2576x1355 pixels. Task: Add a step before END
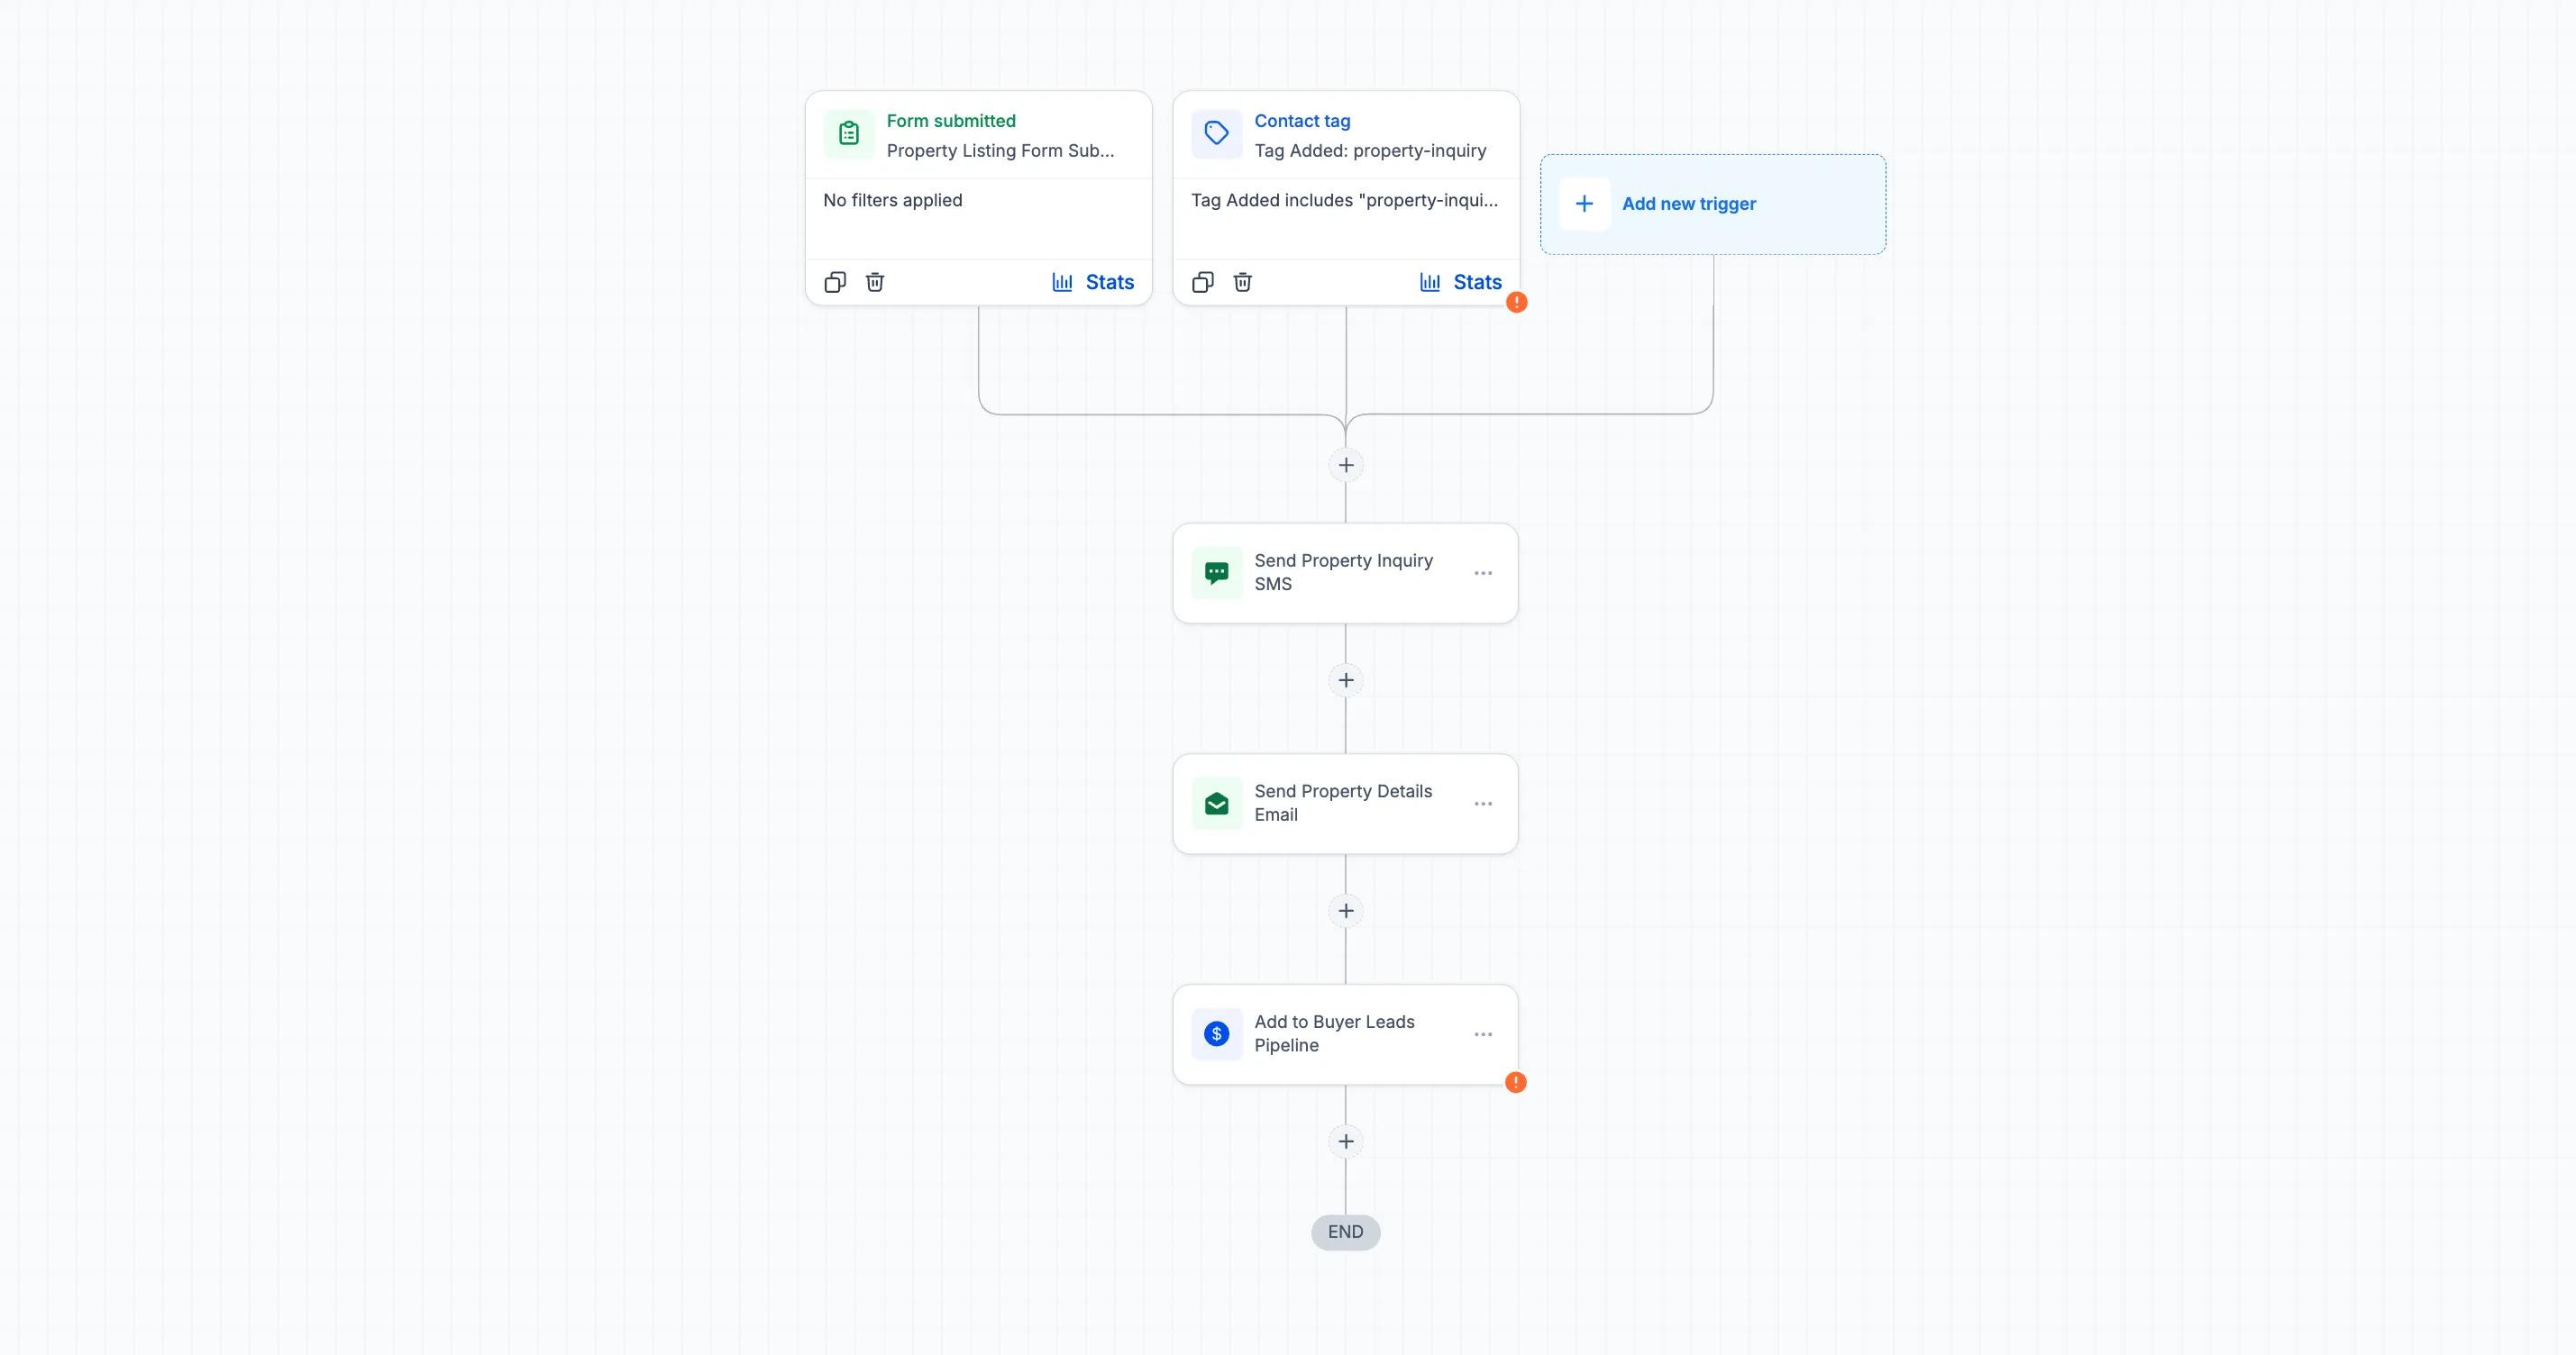[1346, 1142]
